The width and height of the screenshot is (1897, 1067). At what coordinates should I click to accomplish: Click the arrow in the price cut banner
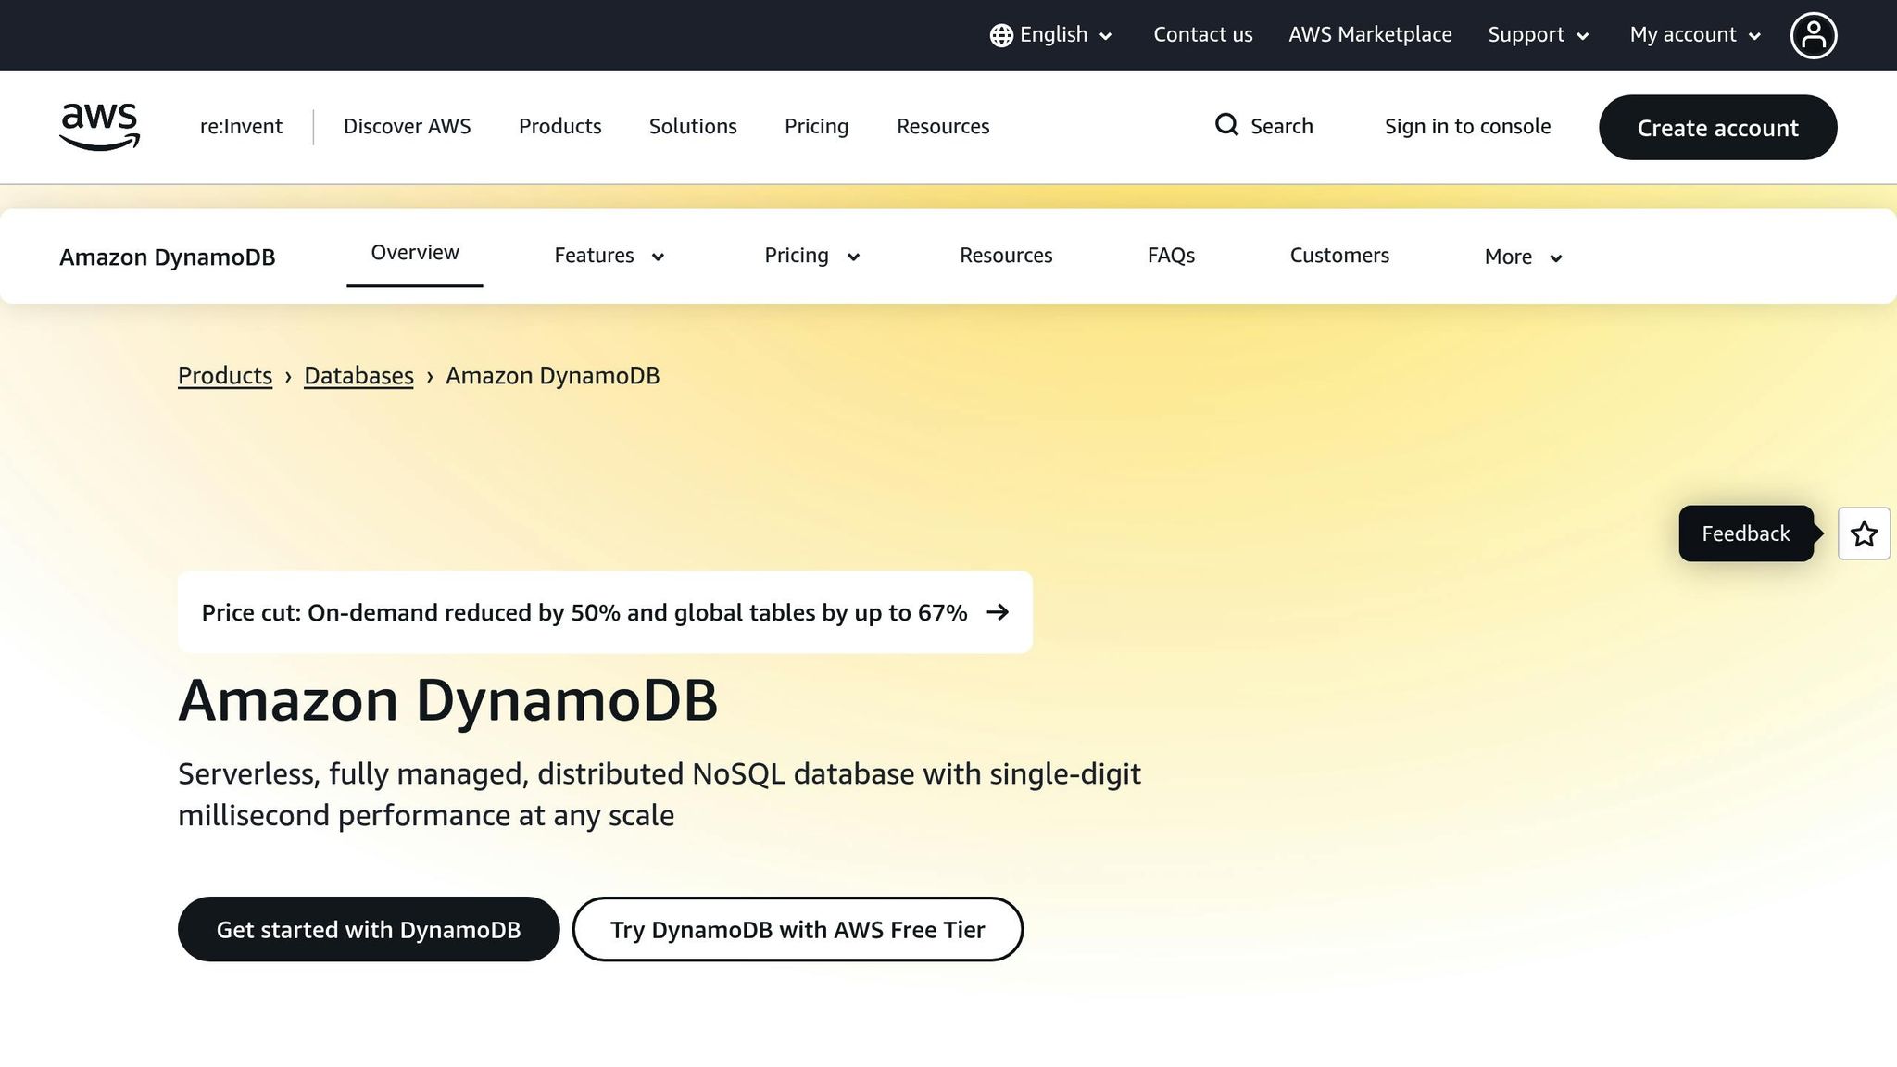pos(999,612)
